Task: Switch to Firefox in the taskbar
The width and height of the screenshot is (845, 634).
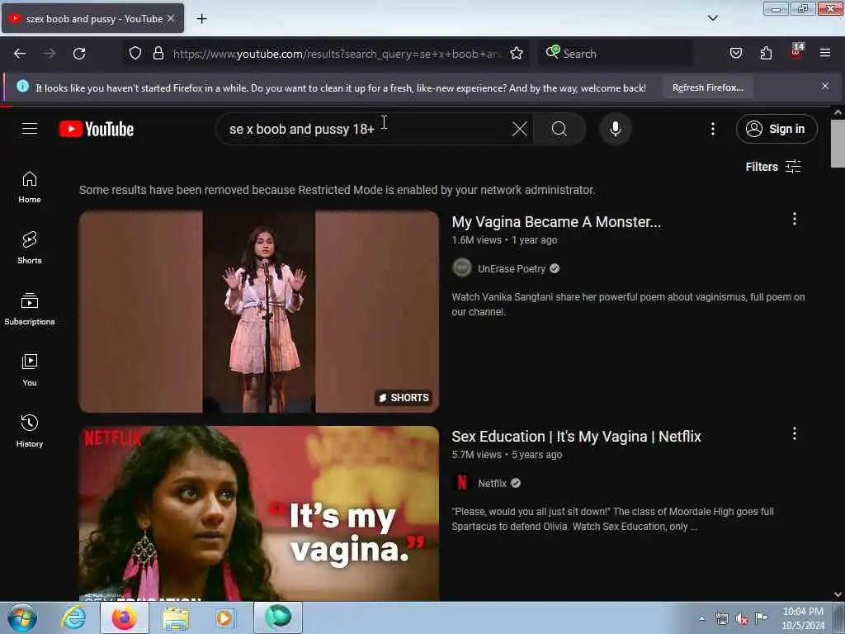Action: coord(125,617)
